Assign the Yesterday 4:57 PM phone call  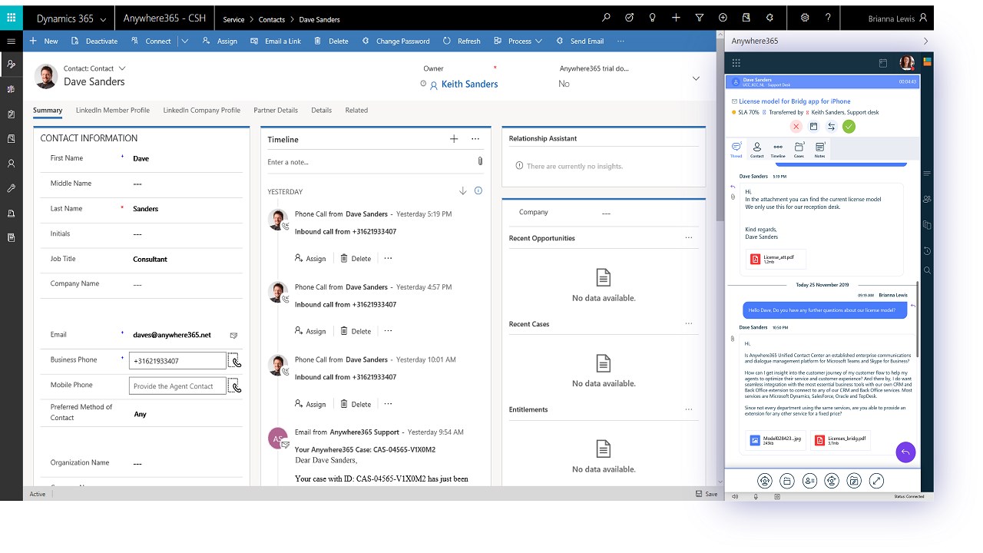pos(310,332)
